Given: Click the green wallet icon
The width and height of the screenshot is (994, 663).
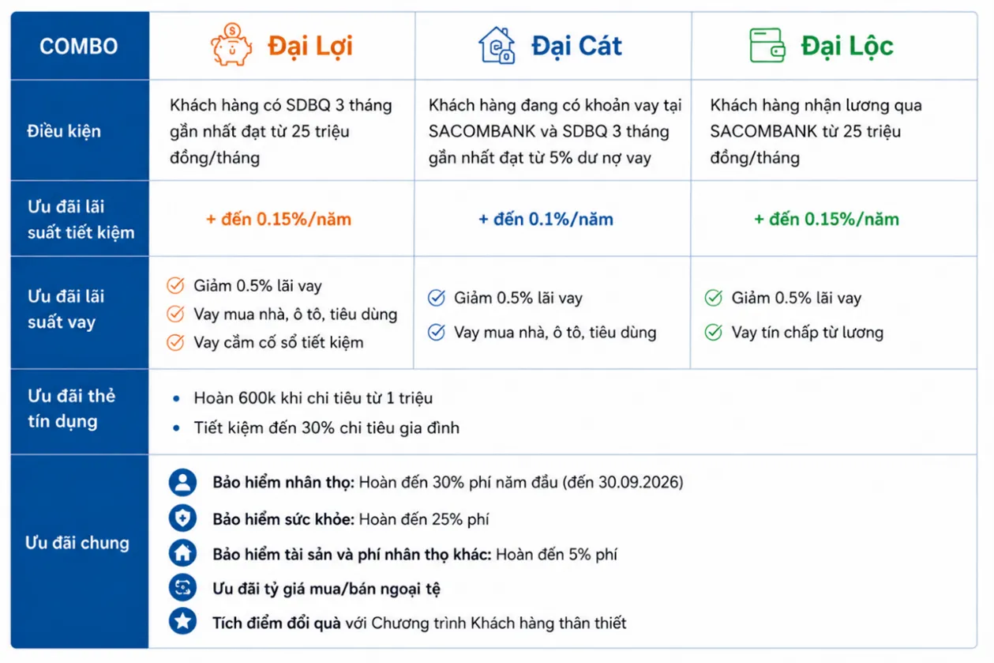Looking at the screenshot, I should point(767,46).
